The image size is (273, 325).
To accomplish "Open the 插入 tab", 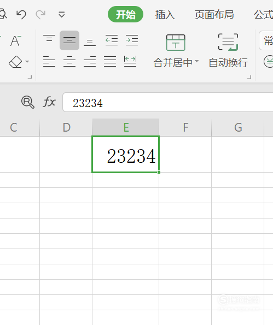I will point(165,15).
